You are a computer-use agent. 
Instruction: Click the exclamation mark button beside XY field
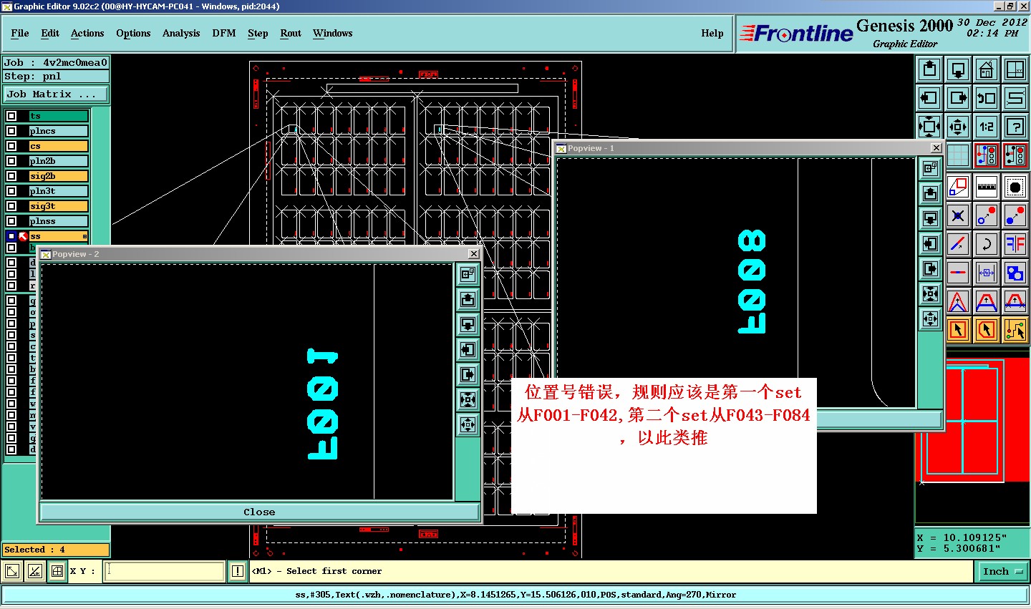(x=238, y=571)
